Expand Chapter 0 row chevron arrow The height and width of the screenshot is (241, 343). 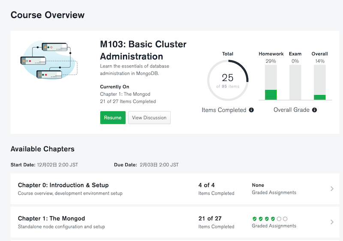(332, 188)
